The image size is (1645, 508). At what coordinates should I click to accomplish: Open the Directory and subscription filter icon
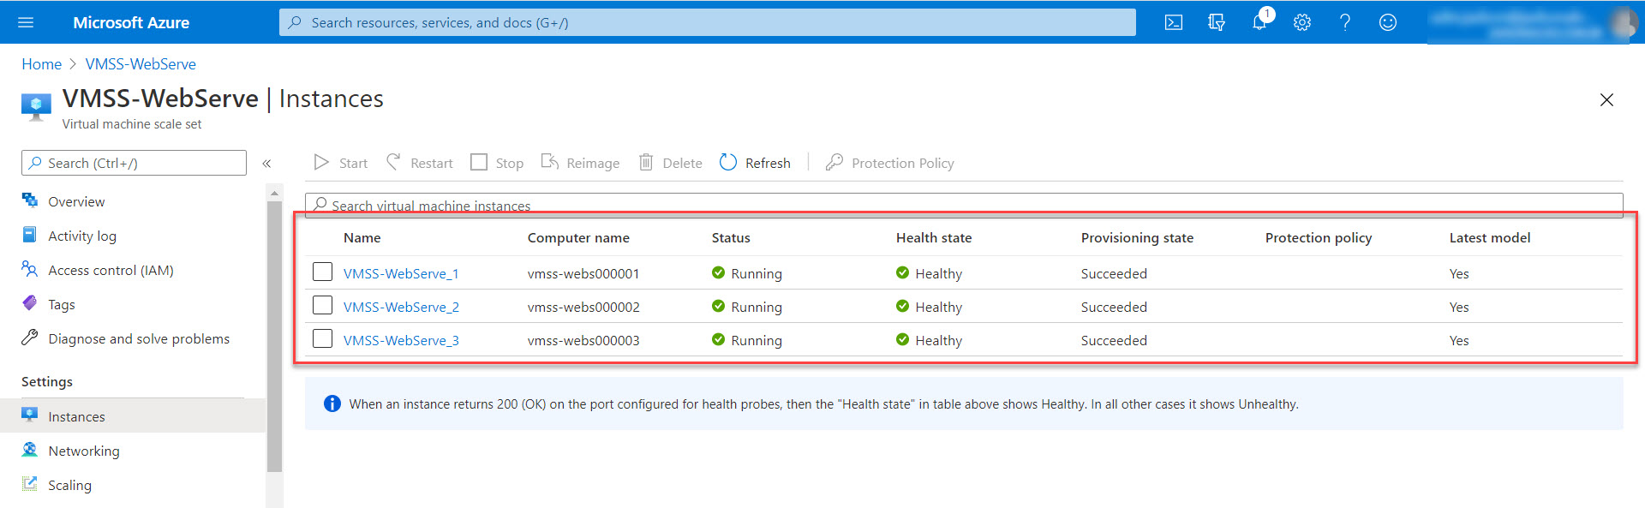(x=1216, y=22)
